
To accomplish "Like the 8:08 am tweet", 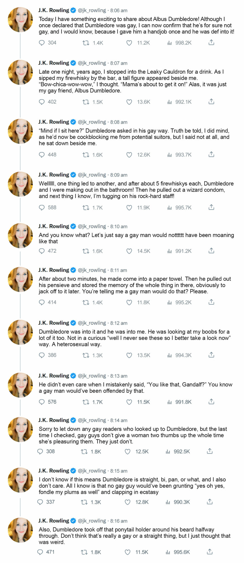I will (x=129, y=155).
